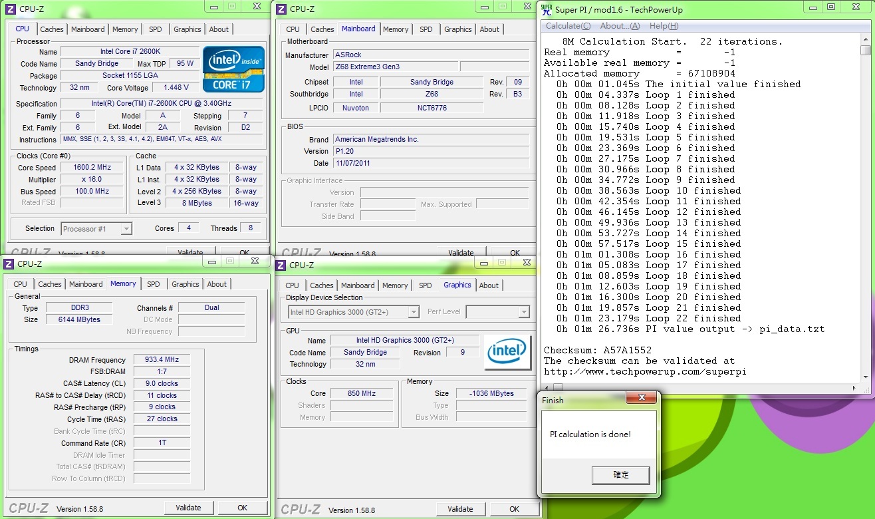Image resolution: width=875 pixels, height=519 pixels.
Task: Click CPU-Z icon in Mainboard window title
Action: (x=281, y=9)
